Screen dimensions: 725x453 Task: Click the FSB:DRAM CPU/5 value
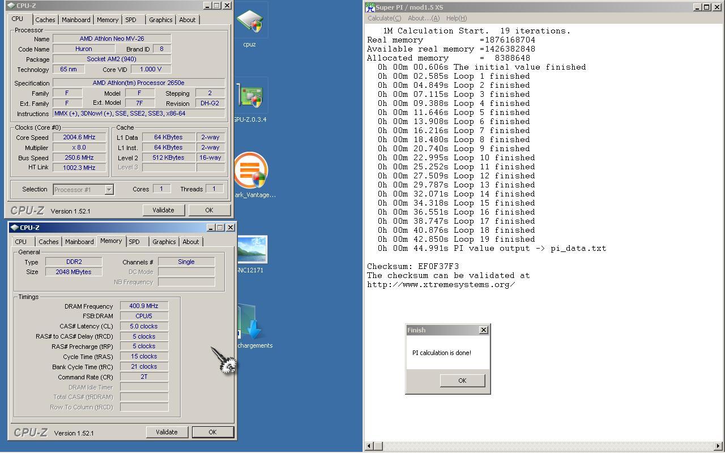pos(144,316)
